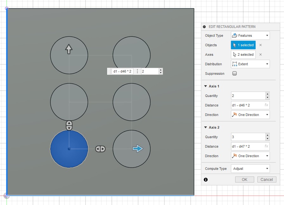Clear the Axes selection with X
Viewport: 284px width, 205px height.
coord(261,54)
